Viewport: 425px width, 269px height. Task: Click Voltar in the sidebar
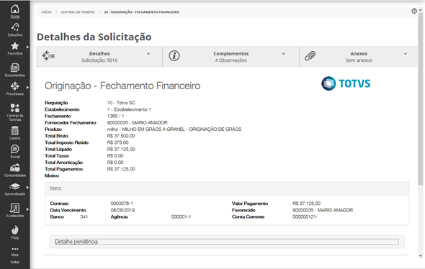point(15,262)
